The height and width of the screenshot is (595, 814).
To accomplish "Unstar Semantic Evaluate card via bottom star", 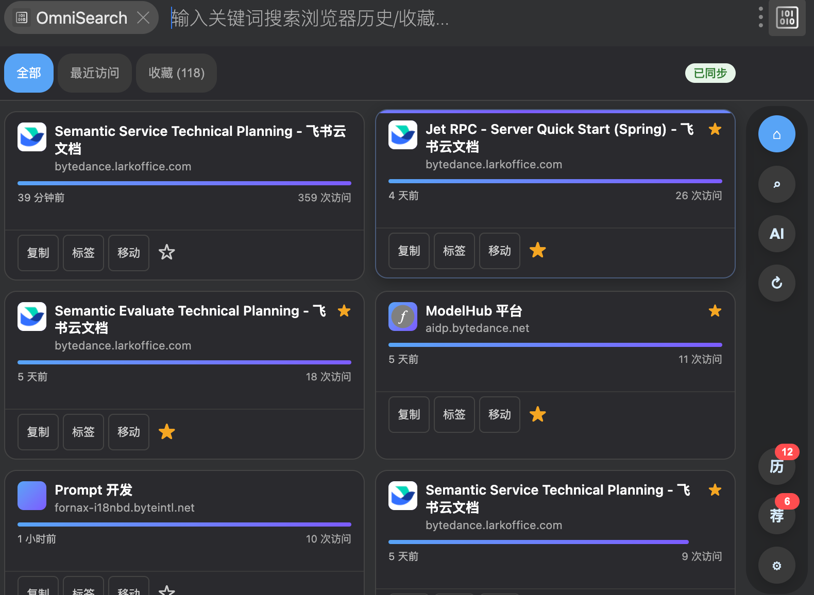I will [167, 432].
